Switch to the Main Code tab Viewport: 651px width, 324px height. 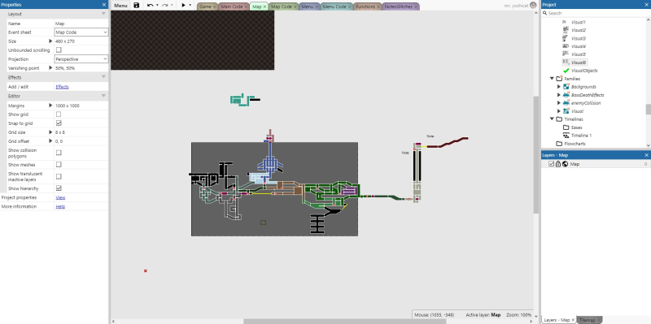tap(234, 6)
